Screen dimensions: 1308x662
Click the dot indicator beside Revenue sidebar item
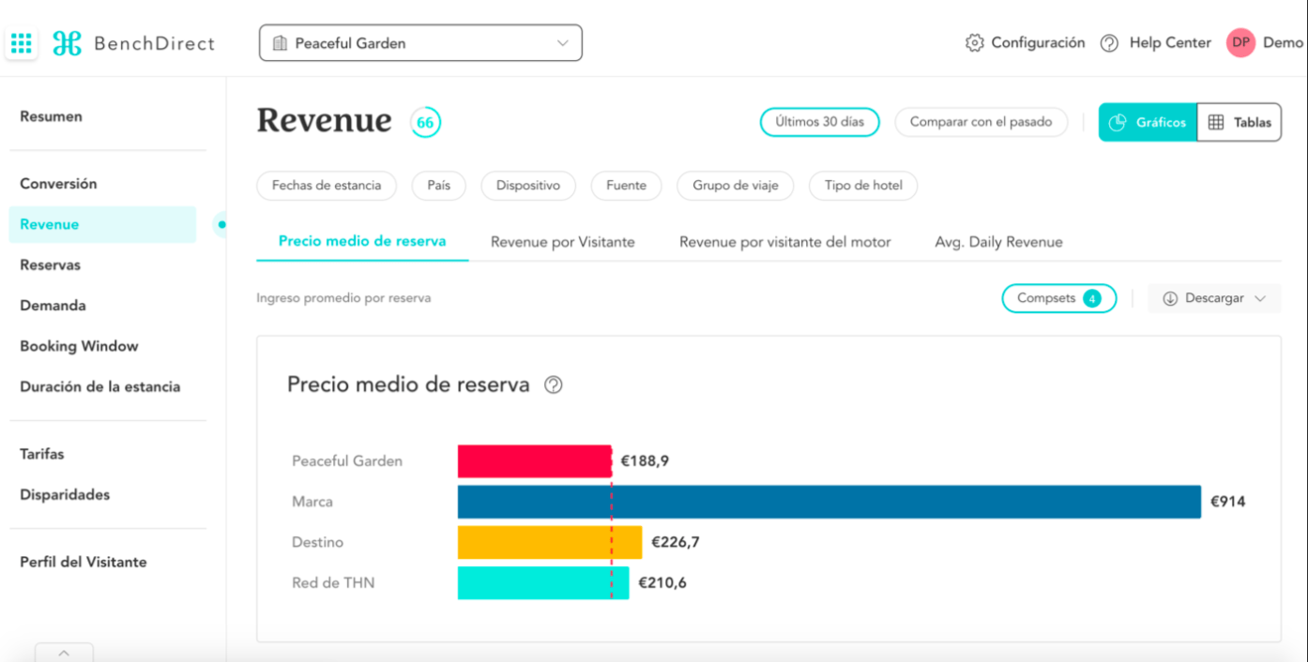pyautogui.click(x=221, y=224)
